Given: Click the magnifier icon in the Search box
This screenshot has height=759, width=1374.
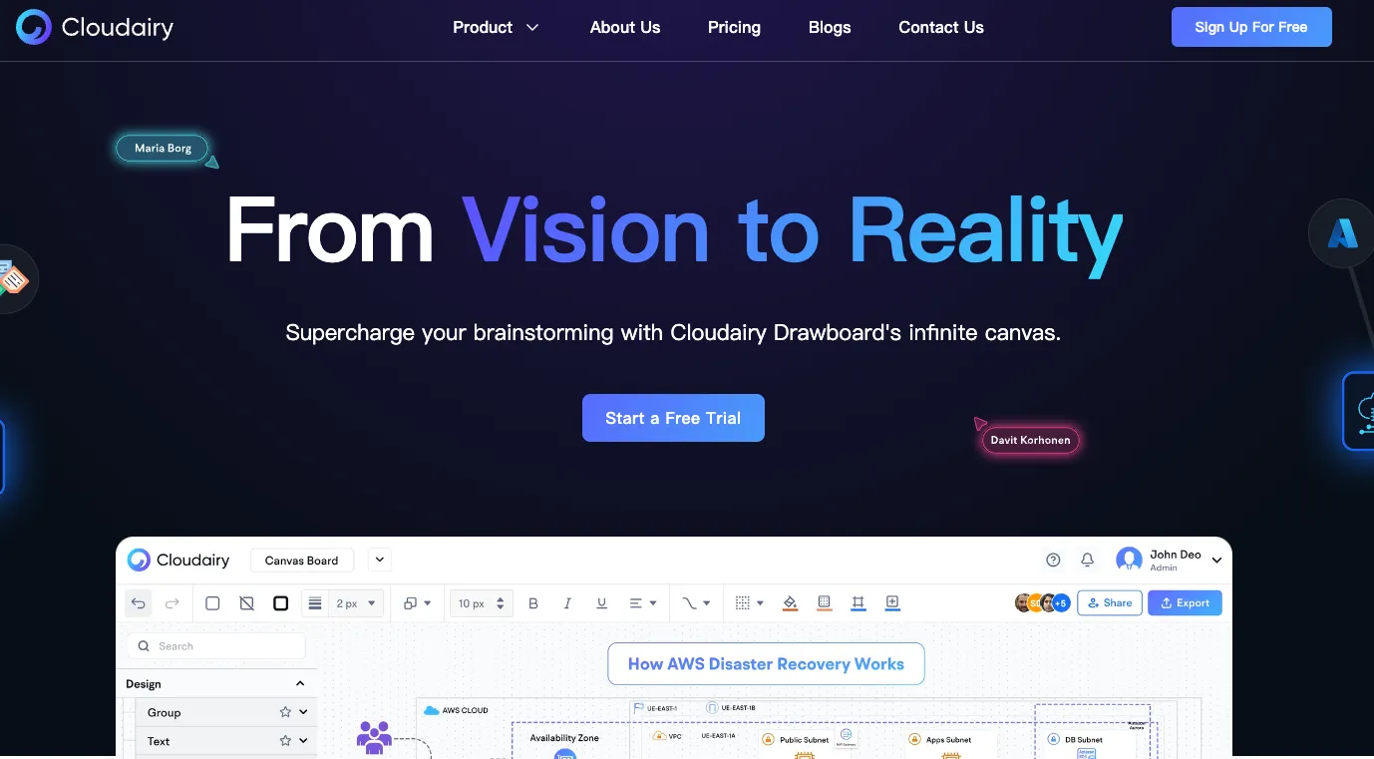Looking at the screenshot, I should tap(144, 646).
